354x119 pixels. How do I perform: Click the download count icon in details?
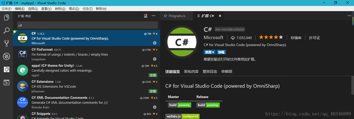coord(233,38)
